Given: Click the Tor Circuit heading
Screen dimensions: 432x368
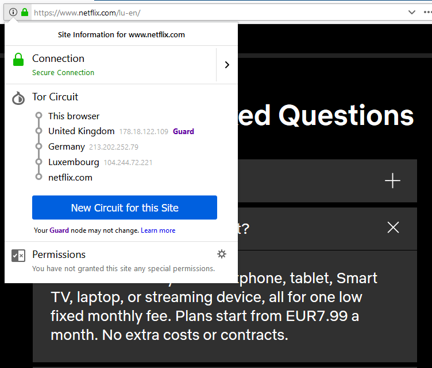Looking at the screenshot, I should point(55,97).
